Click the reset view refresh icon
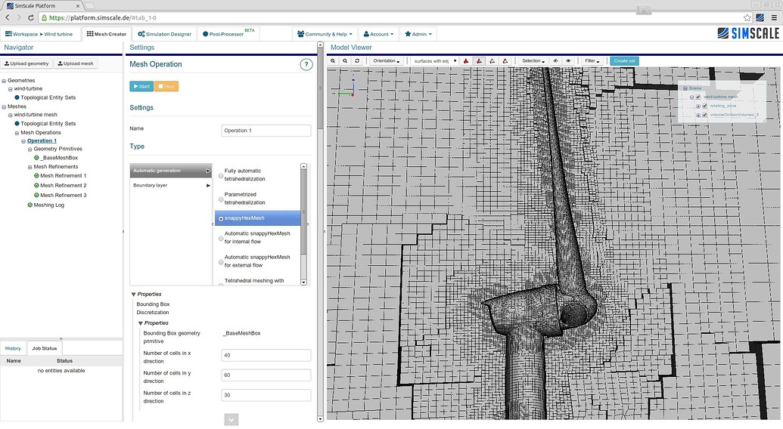Image resolution: width=783 pixels, height=429 pixels. tap(356, 60)
